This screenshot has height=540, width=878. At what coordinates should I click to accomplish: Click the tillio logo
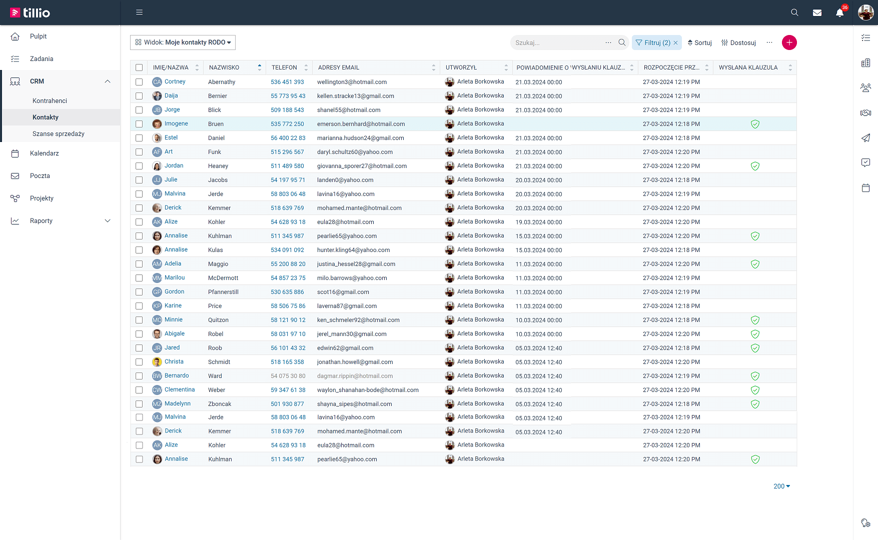click(30, 12)
